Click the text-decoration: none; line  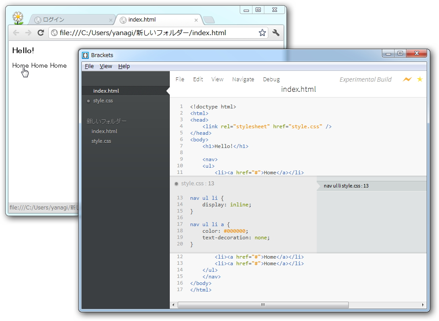pyautogui.click(x=236, y=238)
